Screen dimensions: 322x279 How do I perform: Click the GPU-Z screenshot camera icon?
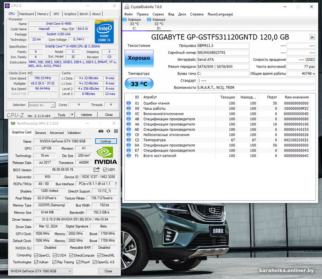point(101,131)
